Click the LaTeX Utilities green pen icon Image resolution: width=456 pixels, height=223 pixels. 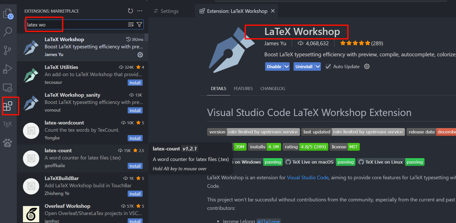[31, 75]
